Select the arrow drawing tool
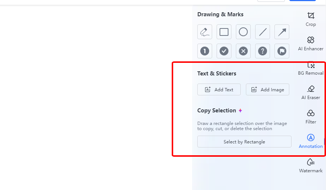326x190 pixels. 282,32
